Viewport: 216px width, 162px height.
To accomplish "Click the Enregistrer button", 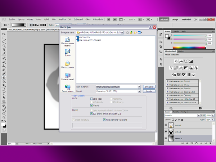I will [149, 87].
